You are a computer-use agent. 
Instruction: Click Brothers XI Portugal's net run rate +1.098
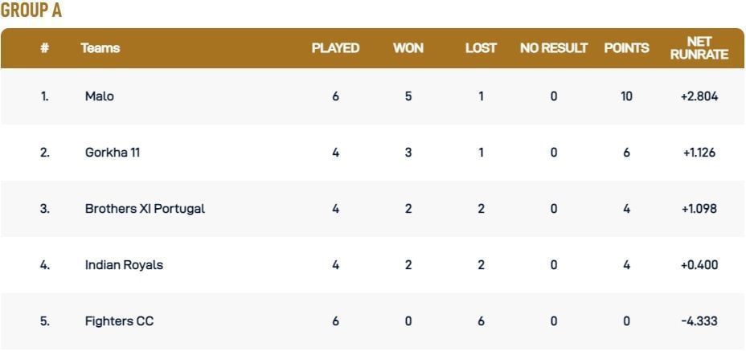coord(699,209)
